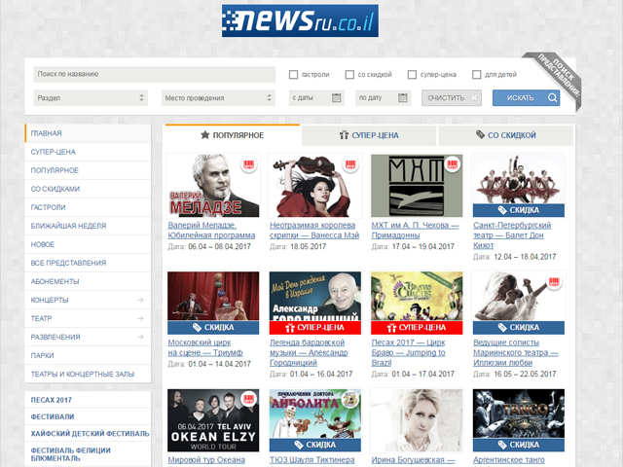Click ticket badge on МХТ card

[x=452, y=164]
